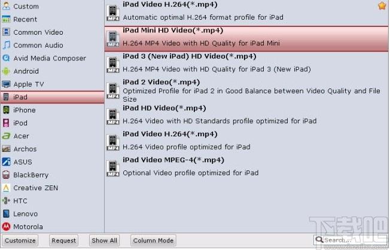
Task: Select iPad Video MPEG-4(*.mp4) format
Action: tap(246, 169)
